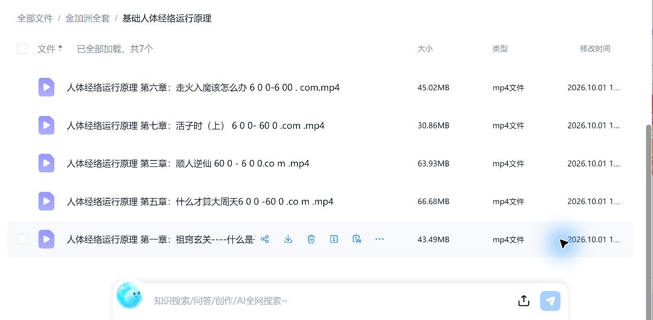Open 第三章：顺人逆仙 video
Screen dimensions: 653x320
188,163
